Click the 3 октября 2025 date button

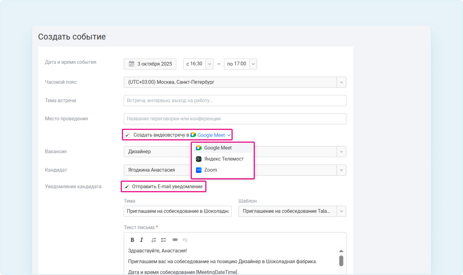(154, 64)
